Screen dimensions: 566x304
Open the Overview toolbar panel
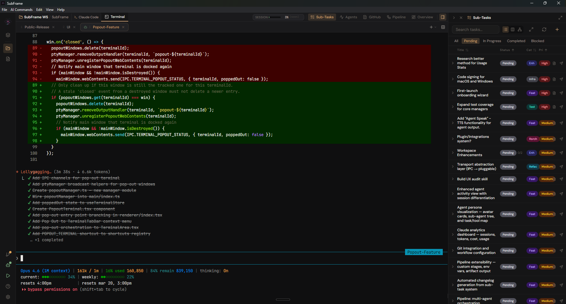(422, 17)
